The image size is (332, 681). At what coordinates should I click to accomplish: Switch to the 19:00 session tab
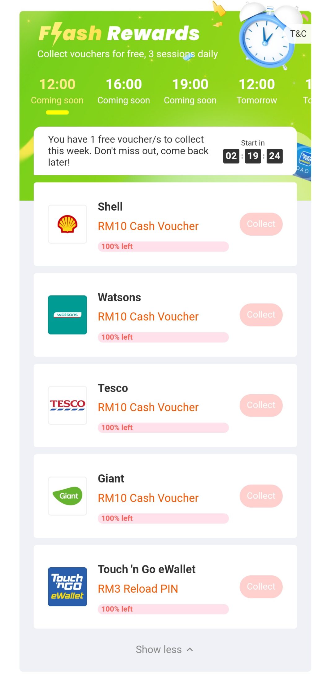[190, 91]
